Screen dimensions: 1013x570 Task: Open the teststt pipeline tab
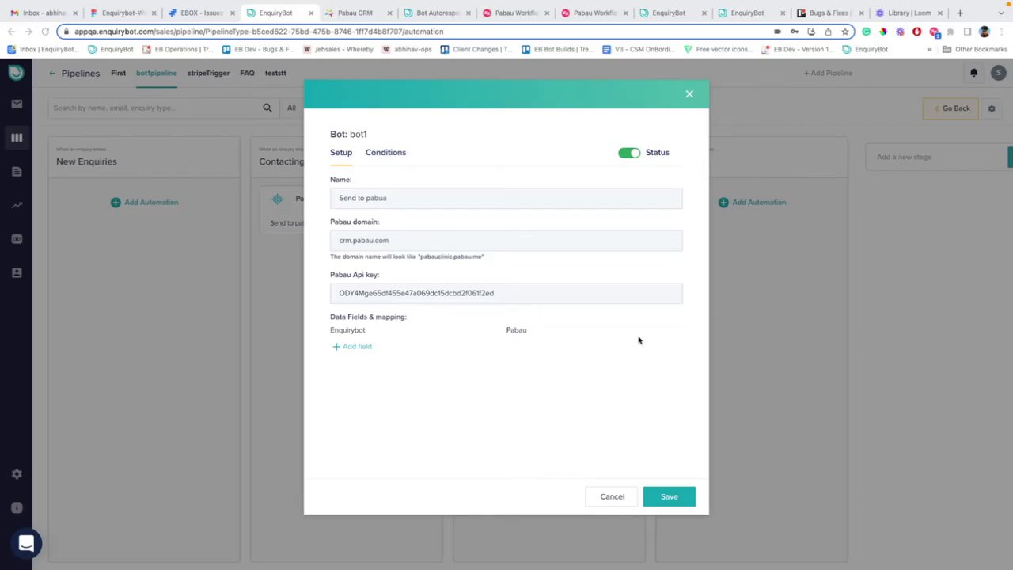click(275, 73)
